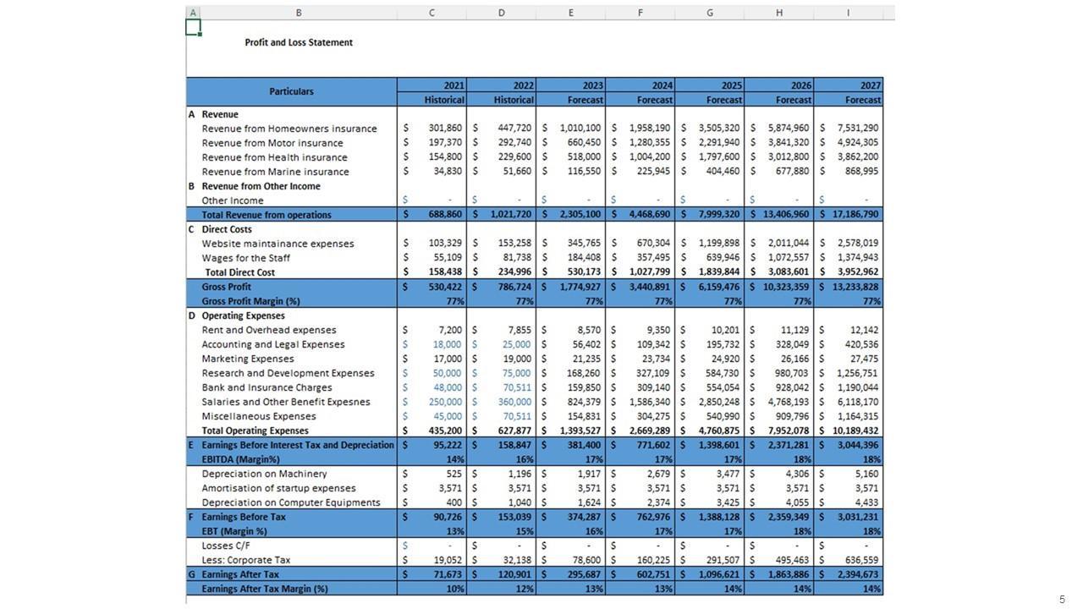
Task: Select Less: Corporate Tax label cell
Action: click(x=245, y=560)
